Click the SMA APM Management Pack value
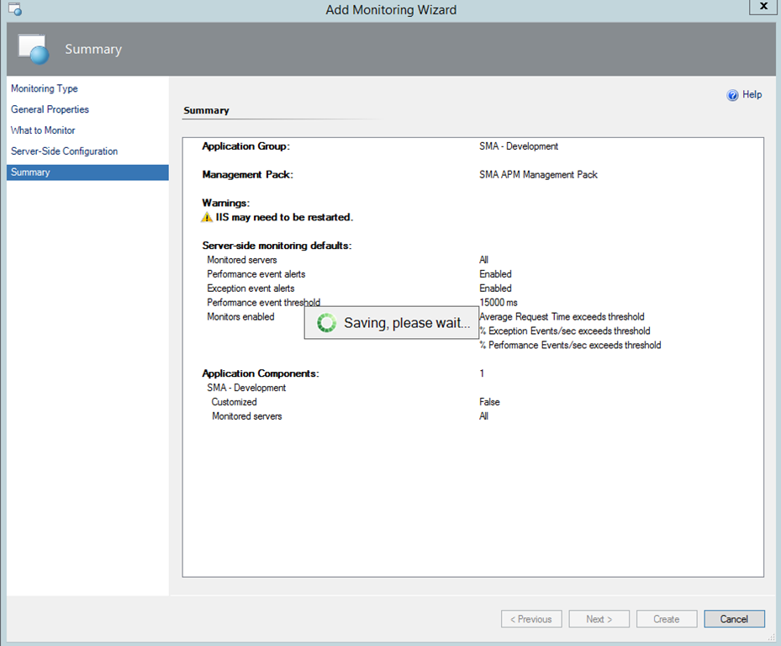The image size is (781, 646). (x=538, y=175)
